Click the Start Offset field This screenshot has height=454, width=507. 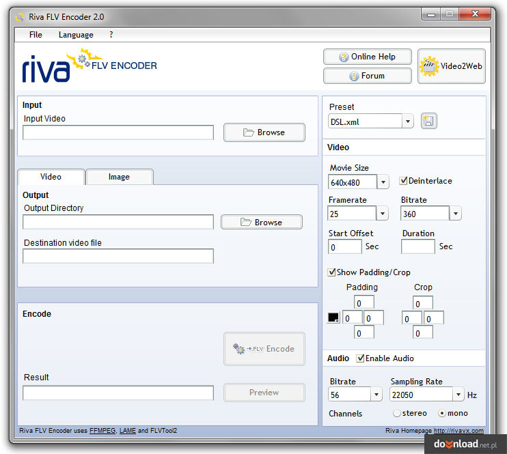coord(345,247)
